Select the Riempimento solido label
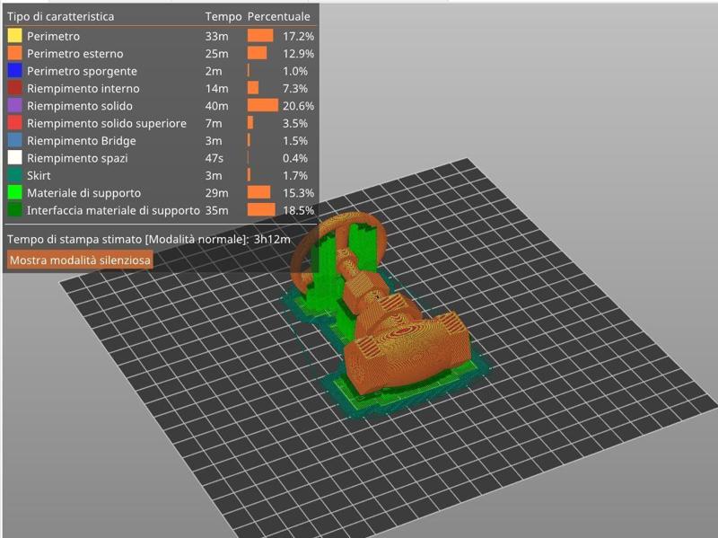718x538 pixels. tap(80, 106)
